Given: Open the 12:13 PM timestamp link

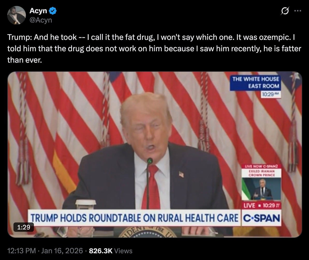Looking at the screenshot, I should tap(22, 251).
